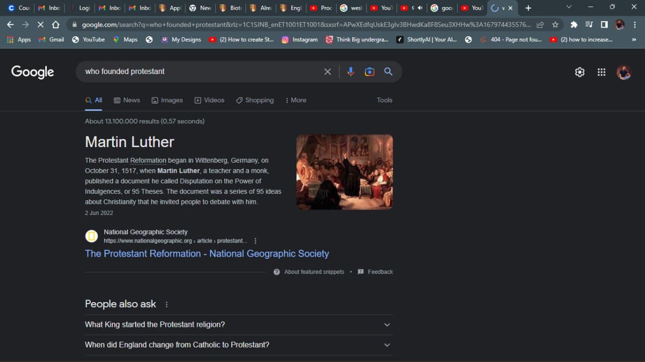Expand "What King started the Protestant religion?"
The height and width of the screenshot is (362, 645).
[x=239, y=325]
